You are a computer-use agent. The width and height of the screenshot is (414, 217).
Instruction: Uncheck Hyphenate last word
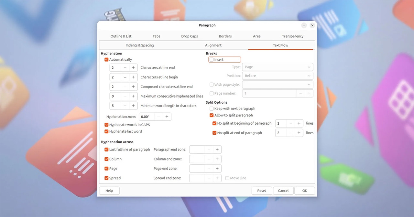[x=106, y=131]
